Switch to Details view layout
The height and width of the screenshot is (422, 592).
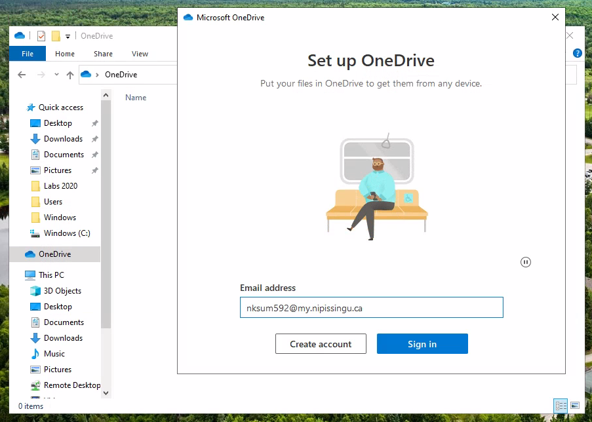561,406
